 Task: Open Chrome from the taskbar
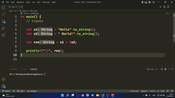(x=83, y=95)
